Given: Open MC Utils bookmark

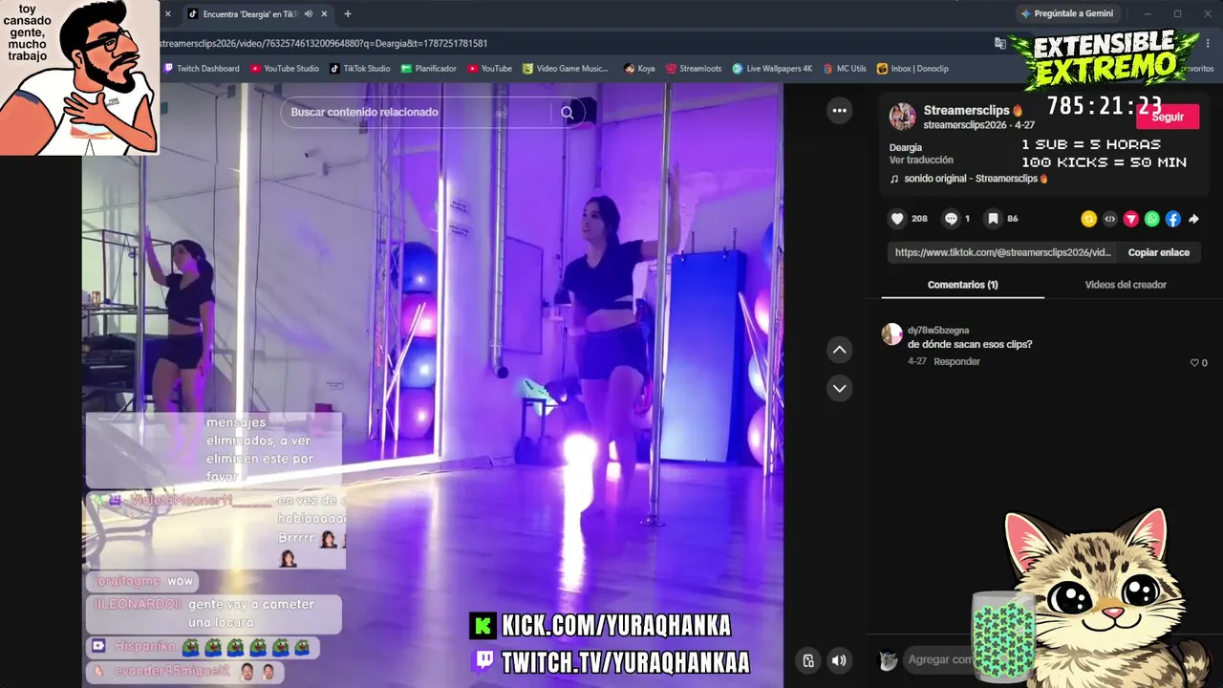Looking at the screenshot, I should click(845, 69).
